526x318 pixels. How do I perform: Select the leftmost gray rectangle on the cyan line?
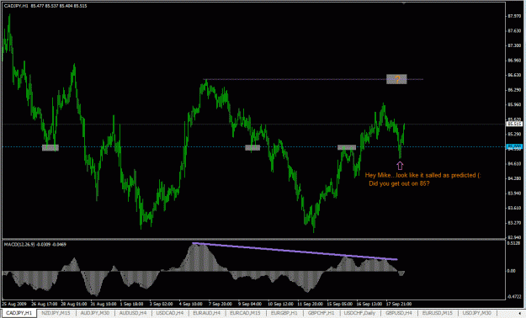click(x=50, y=147)
